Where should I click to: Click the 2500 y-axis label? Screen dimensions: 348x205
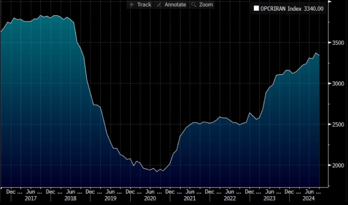point(338,124)
